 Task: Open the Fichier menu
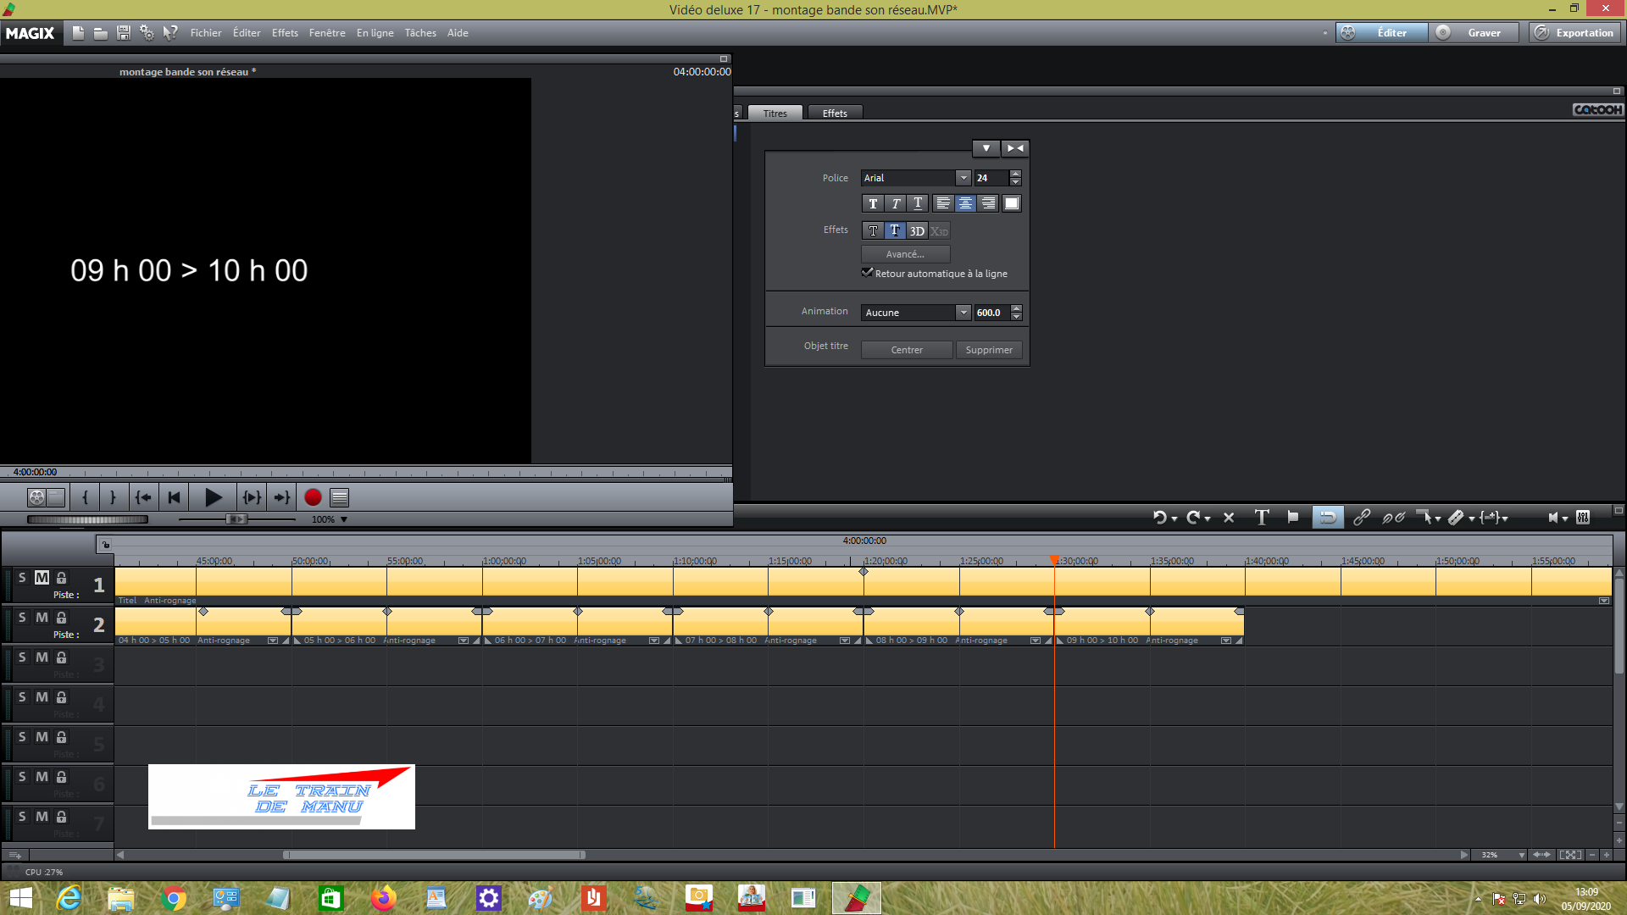205,33
